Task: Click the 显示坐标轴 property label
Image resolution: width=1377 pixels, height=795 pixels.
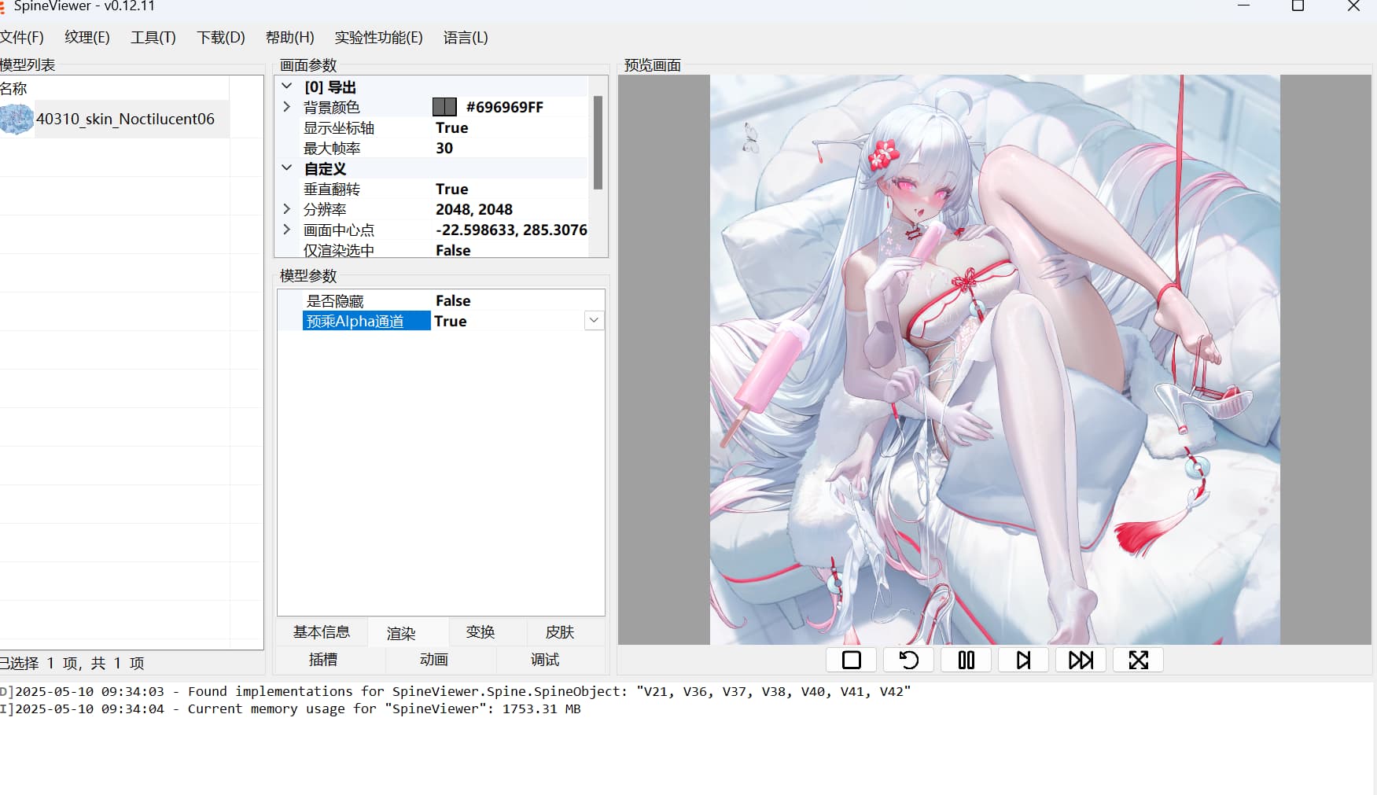Action: pos(339,127)
